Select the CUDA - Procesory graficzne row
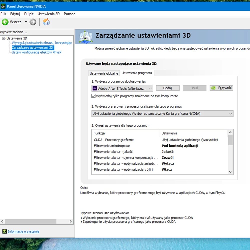The width and height of the screenshot is (250, 250). click(x=159, y=140)
